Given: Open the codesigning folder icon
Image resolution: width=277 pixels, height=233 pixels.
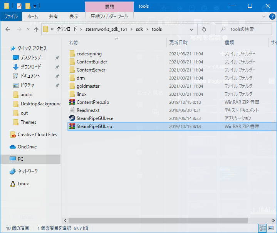Looking at the screenshot, I should (72, 53).
